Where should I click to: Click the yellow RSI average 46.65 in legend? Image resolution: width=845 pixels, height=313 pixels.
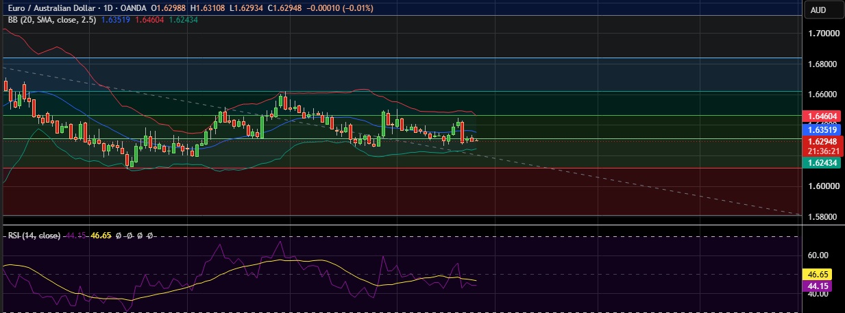coord(101,235)
